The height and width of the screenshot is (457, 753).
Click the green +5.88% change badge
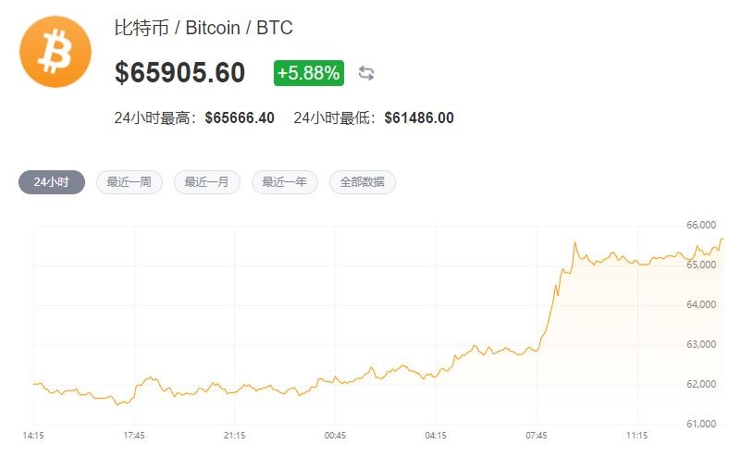(308, 72)
